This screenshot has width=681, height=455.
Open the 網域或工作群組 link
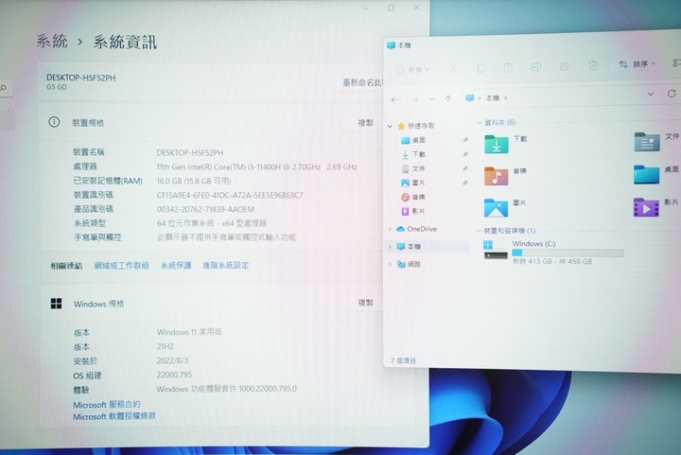click(x=122, y=265)
